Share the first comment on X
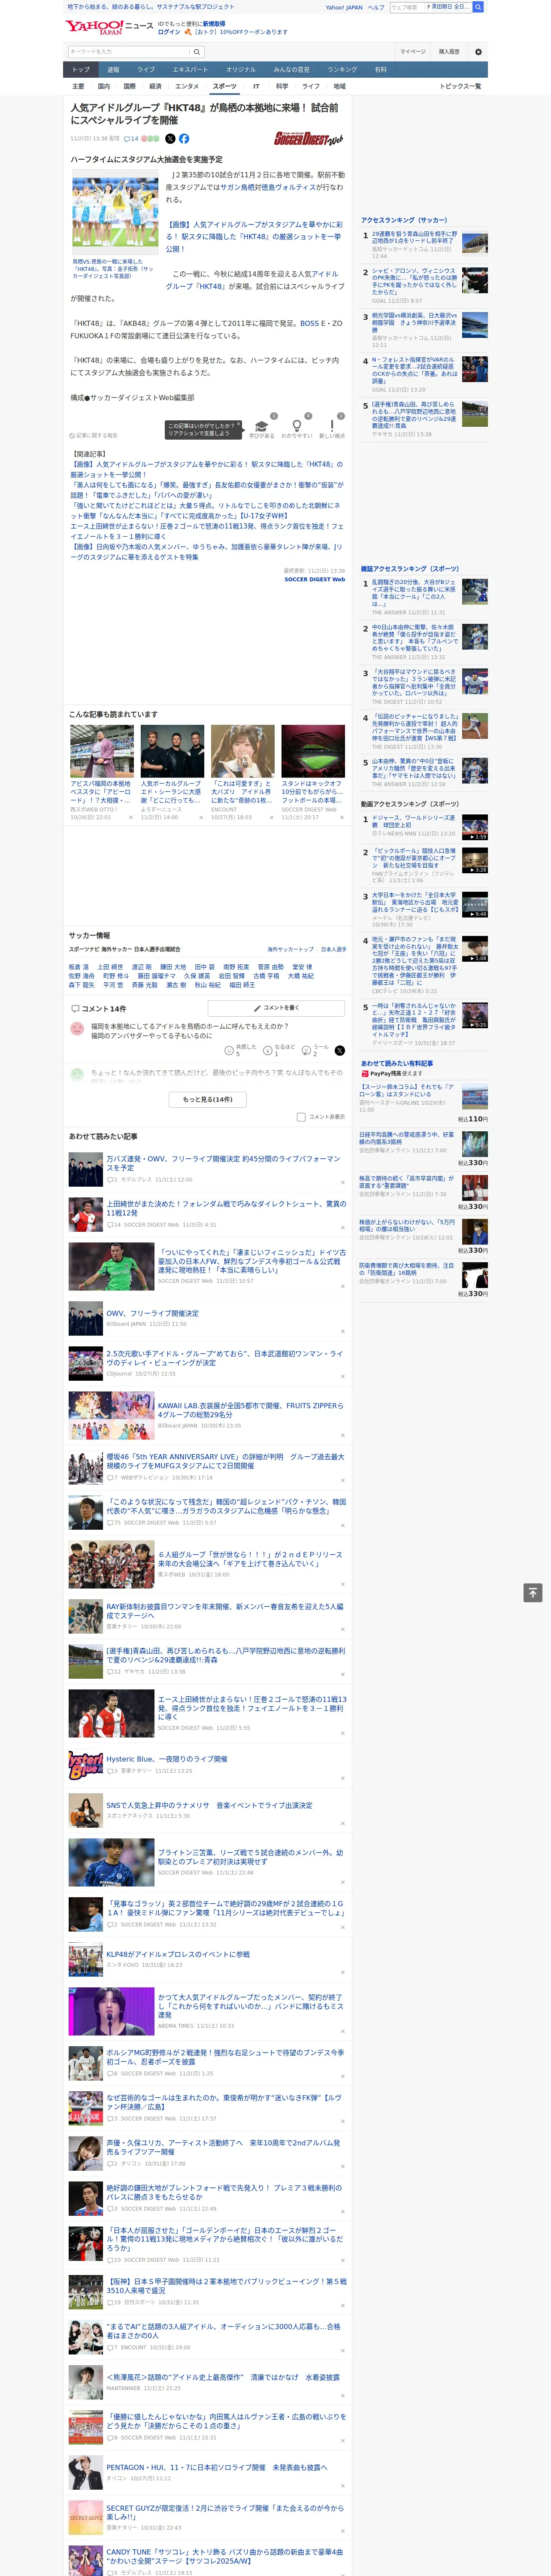This screenshot has height=2576, width=551. click(x=339, y=1050)
